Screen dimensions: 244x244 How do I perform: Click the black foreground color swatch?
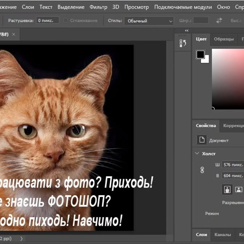[x=200, y=55]
